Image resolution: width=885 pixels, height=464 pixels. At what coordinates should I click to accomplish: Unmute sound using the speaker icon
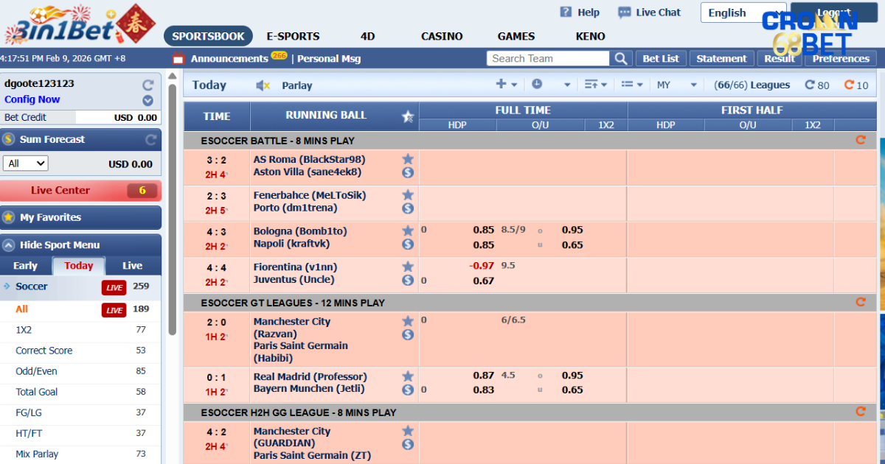(263, 86)
